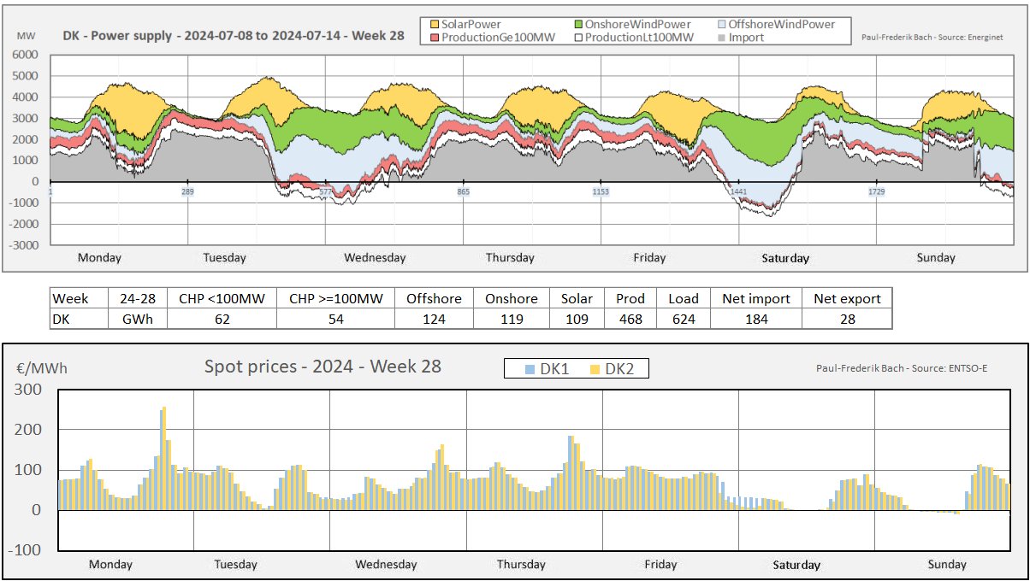The width and height of the screenshot is (1030, 581).
Task: Click the blue DK1 legend marker
Action: click(x=530, y=368)
